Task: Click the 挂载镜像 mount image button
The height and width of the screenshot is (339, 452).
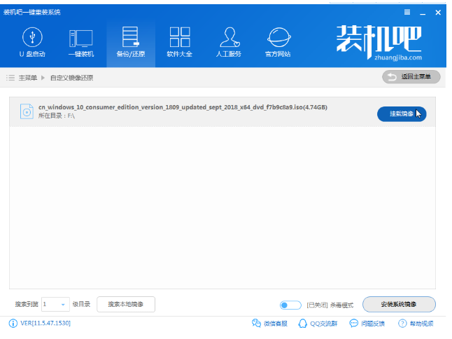Action: [x=401, y=114]
